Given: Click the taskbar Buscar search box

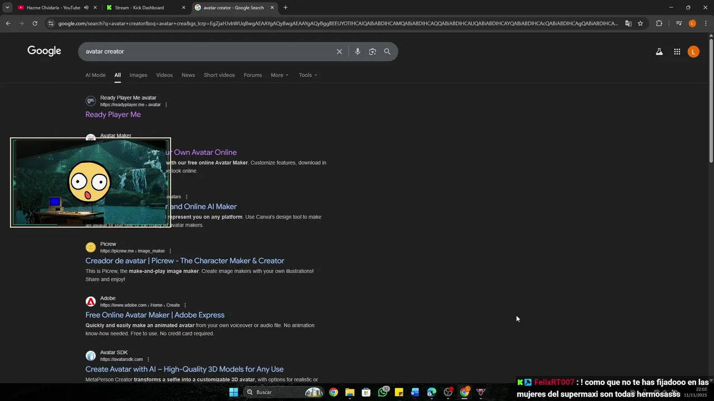Looking at the screenshot, I should (x=284, y=392).
